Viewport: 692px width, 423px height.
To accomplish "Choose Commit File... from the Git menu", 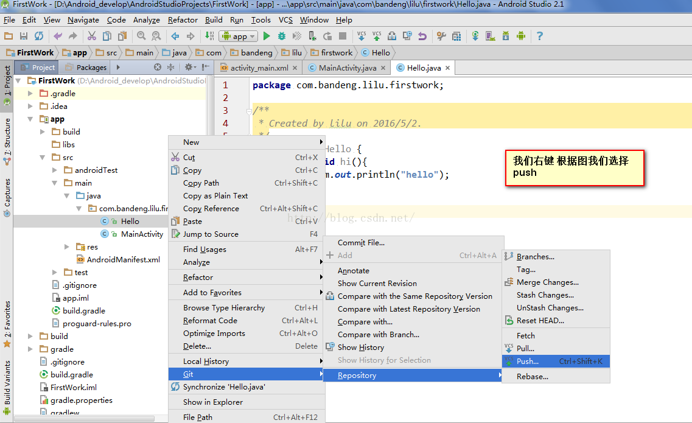I will point(361,243).
